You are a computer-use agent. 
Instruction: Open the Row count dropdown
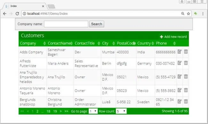pyautogui.click(x=121, y=111)
